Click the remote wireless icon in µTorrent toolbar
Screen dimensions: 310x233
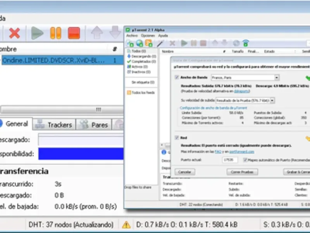[246, 43]
